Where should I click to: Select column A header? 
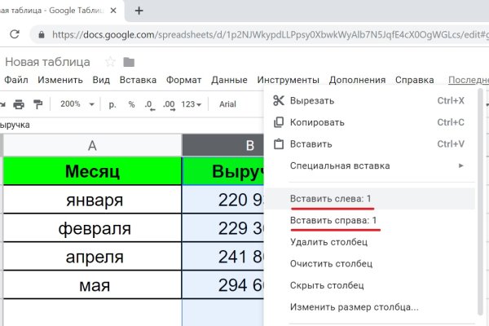click(92, 145)
